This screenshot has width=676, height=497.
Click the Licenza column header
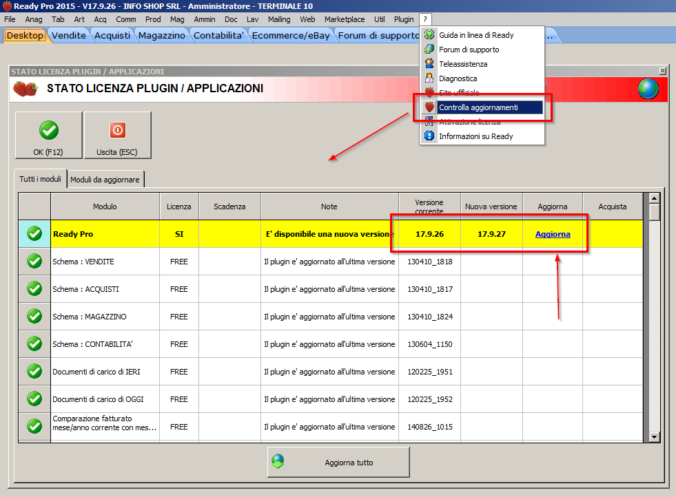click(179, 207)
